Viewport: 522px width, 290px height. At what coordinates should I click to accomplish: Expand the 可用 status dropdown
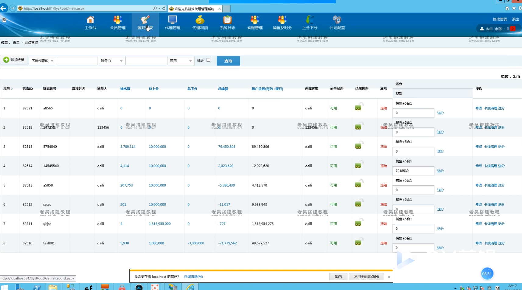[181, 61]
